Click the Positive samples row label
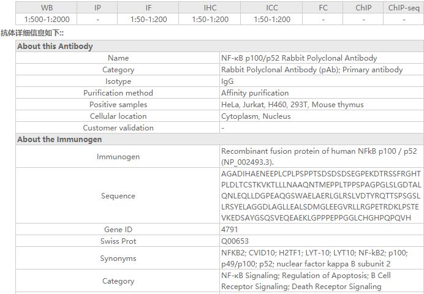Image resolution: width=424 pixels, height=294 pixels. (118, 105)
